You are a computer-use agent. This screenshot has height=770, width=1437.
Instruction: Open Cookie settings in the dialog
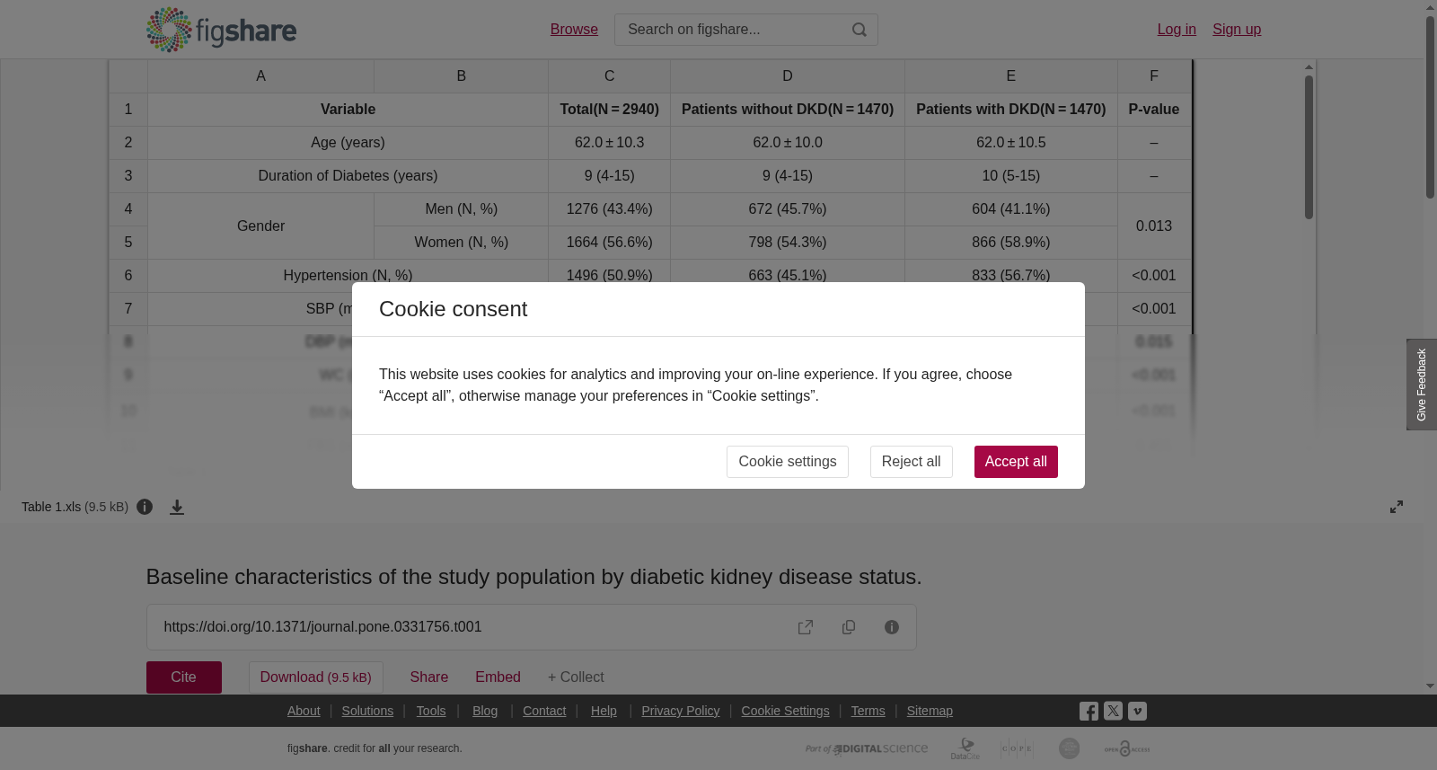pyautogui.click(x=788, y=462)
